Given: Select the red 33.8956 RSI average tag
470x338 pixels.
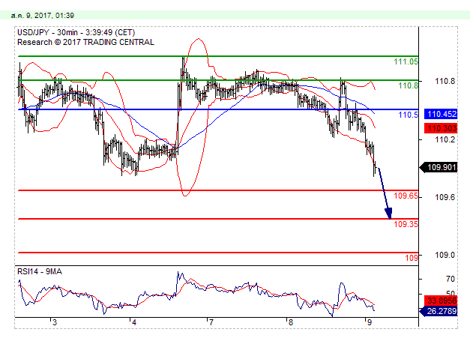Looking at the screenshot, I should pyautogui.click(x=441, y=301).
